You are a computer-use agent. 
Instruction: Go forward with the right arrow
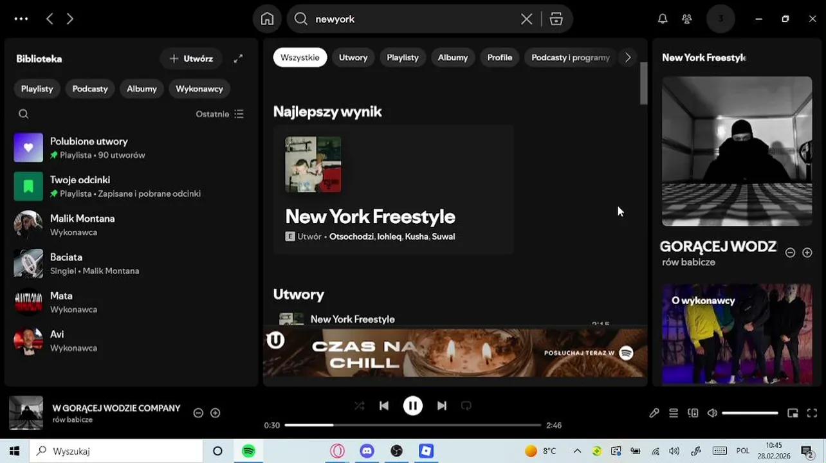point(69,19)
